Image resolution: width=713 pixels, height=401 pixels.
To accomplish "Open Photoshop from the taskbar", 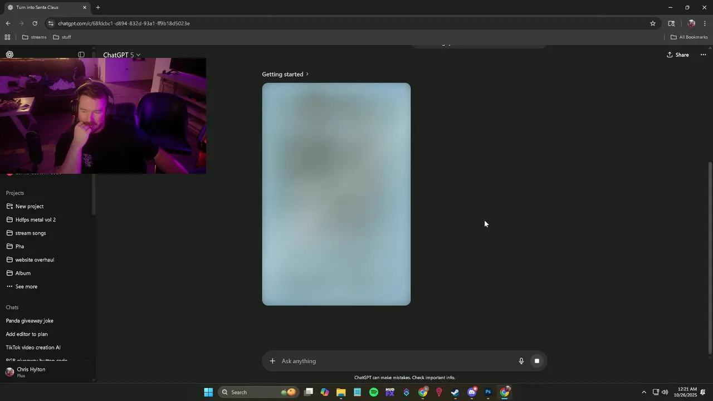I will point(488,392).
